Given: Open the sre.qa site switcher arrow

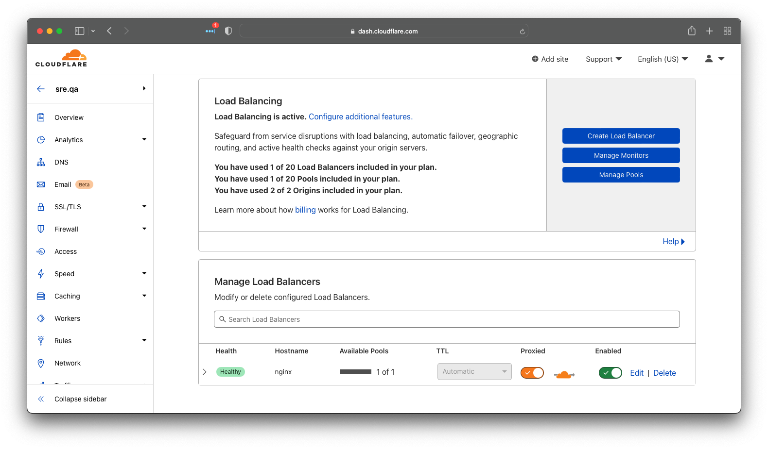Looking at the screenshot, I should tap(144, 88).
